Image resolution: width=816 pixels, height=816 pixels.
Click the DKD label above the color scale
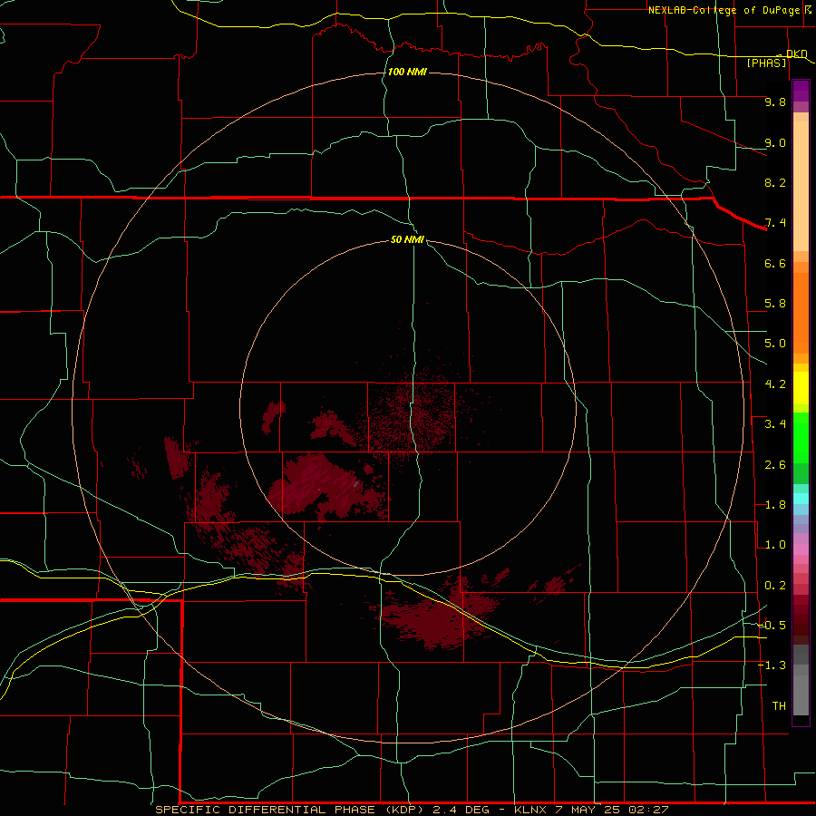(797, 53)
